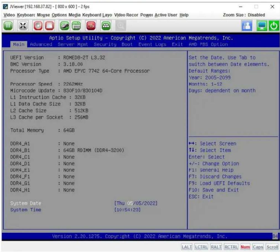The height and width of the screenshot is (252, 280).
Task: Click the JViewer application icon in title bar
Action: coord(6,7)
